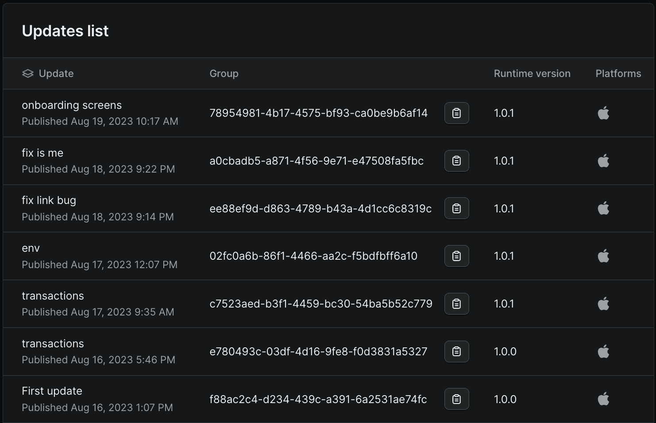Copy group ID for env update

[456, 256]
